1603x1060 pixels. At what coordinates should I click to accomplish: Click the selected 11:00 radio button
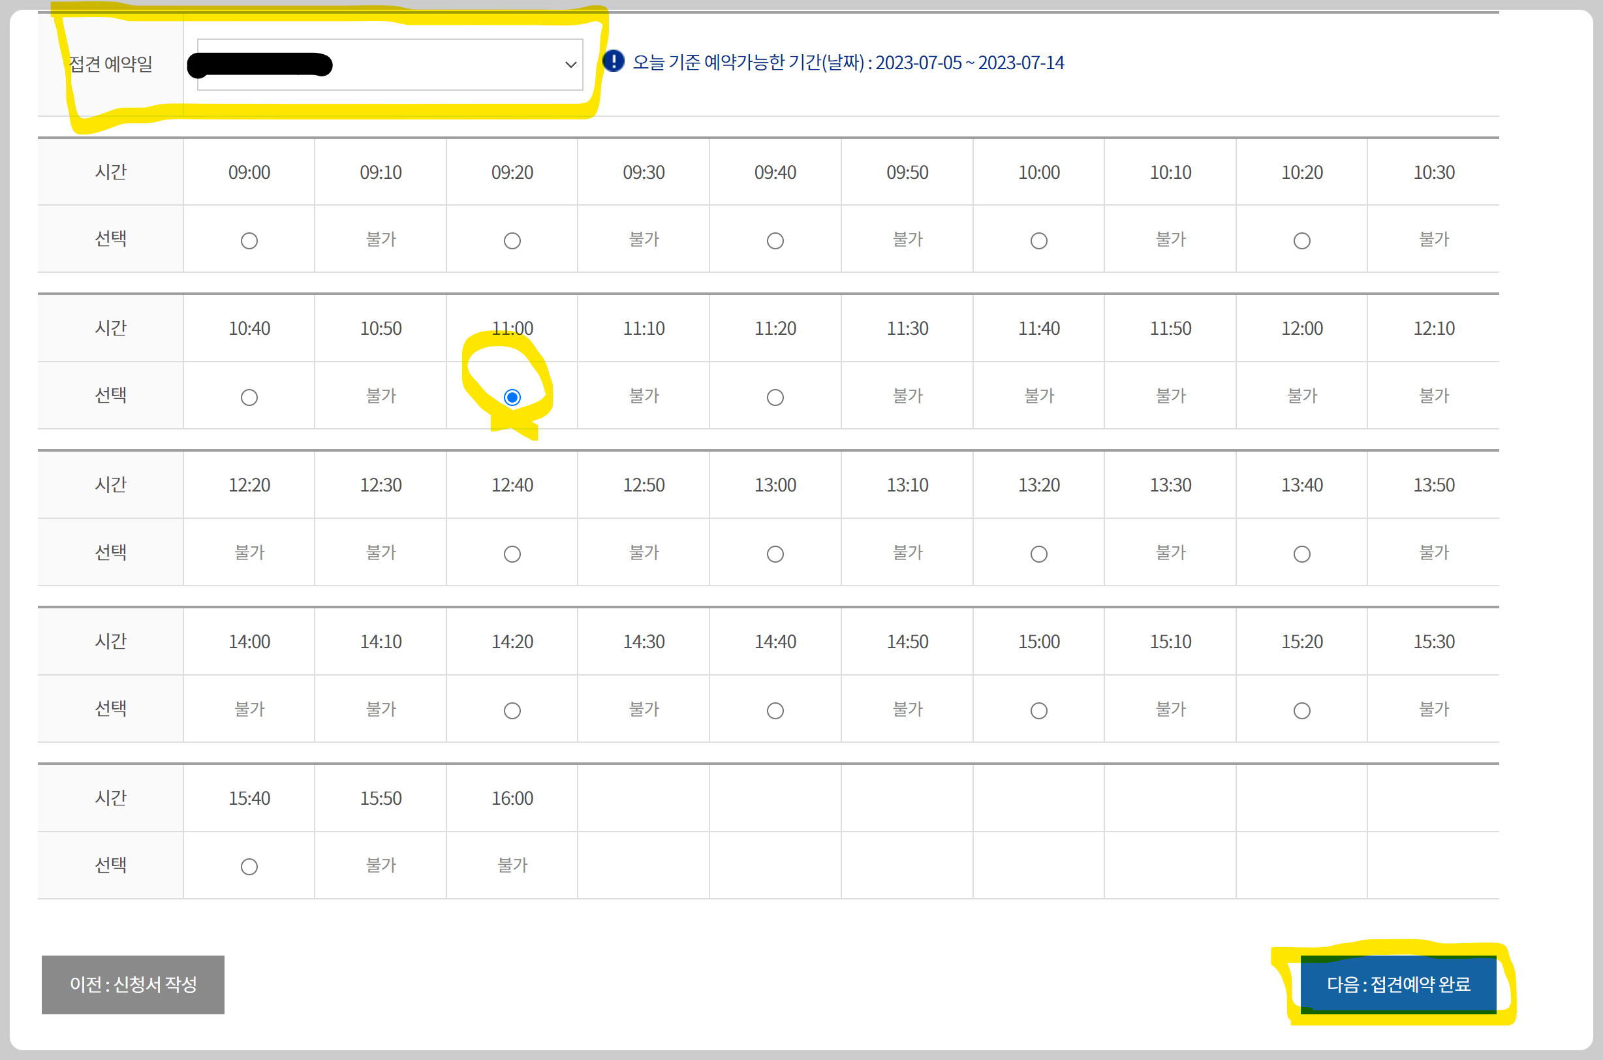click(512, 397)
